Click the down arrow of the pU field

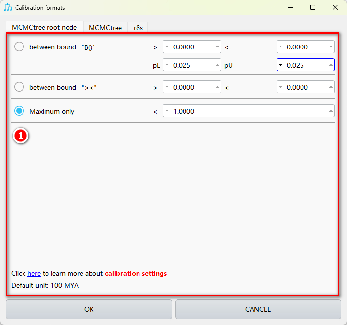281,65
